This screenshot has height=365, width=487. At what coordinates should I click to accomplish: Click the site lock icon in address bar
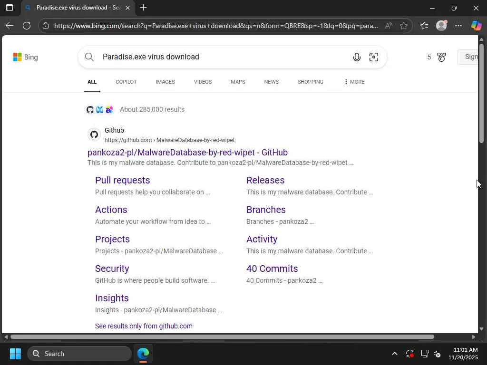click(46, 26)
